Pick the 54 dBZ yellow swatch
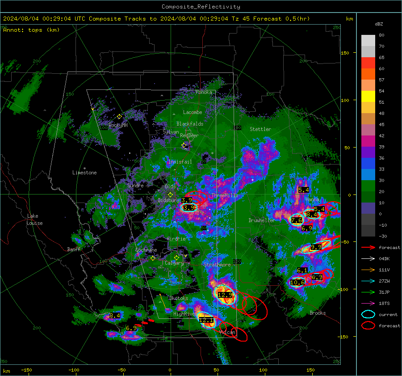 (368, 96)
